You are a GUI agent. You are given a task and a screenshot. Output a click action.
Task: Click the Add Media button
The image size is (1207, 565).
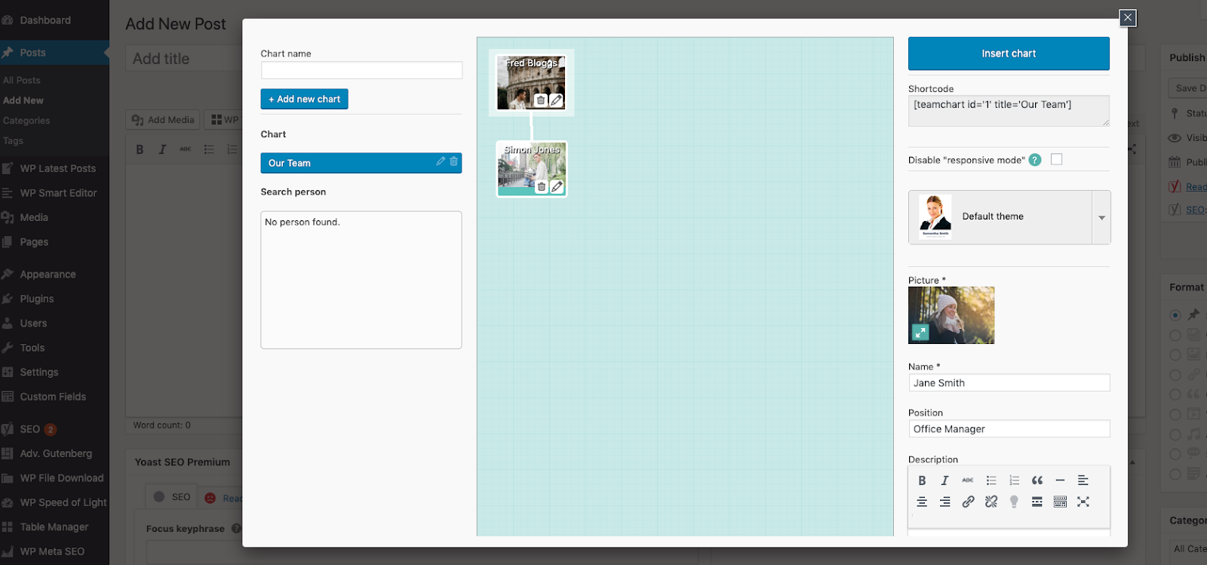click(x=163, y=119)
